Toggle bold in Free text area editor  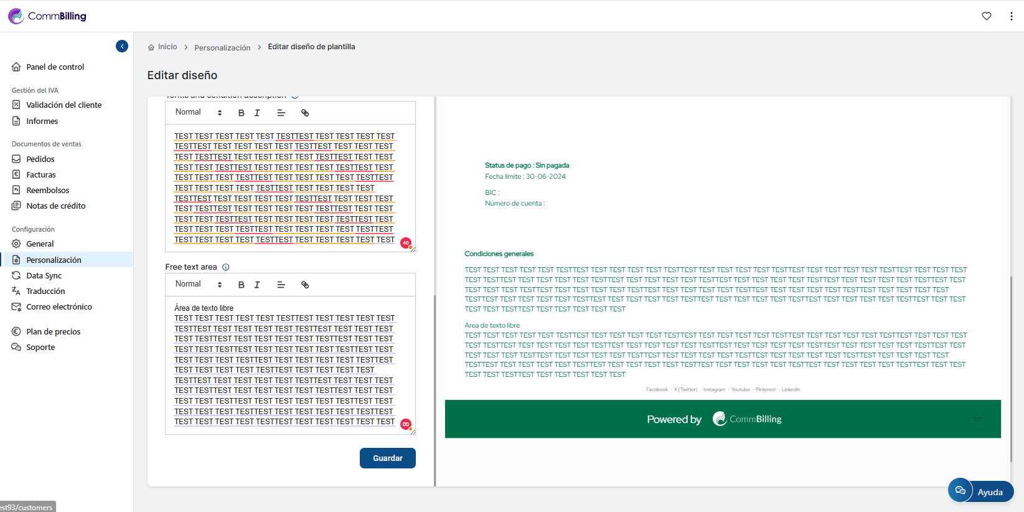click(242, 285)
